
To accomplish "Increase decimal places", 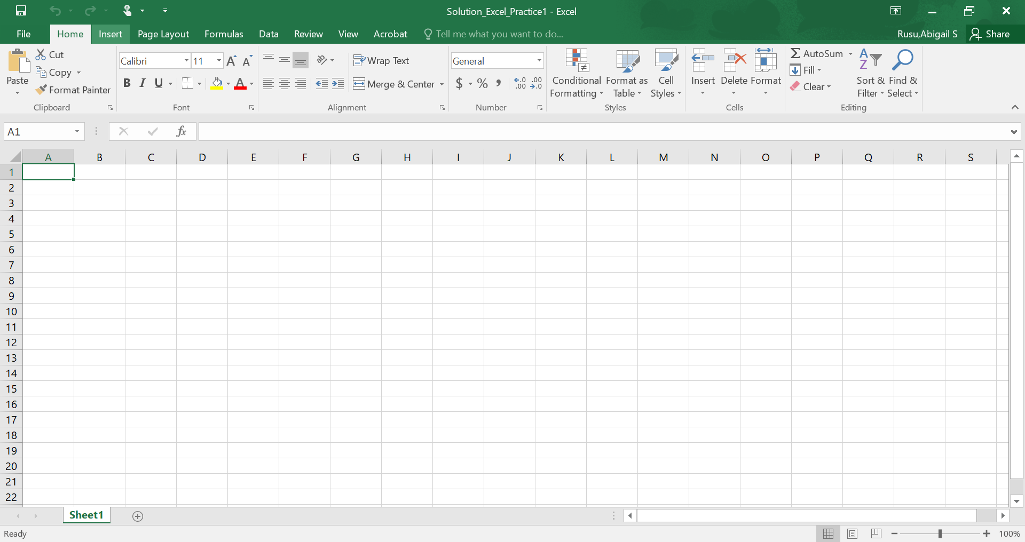I will coord(520,83).
